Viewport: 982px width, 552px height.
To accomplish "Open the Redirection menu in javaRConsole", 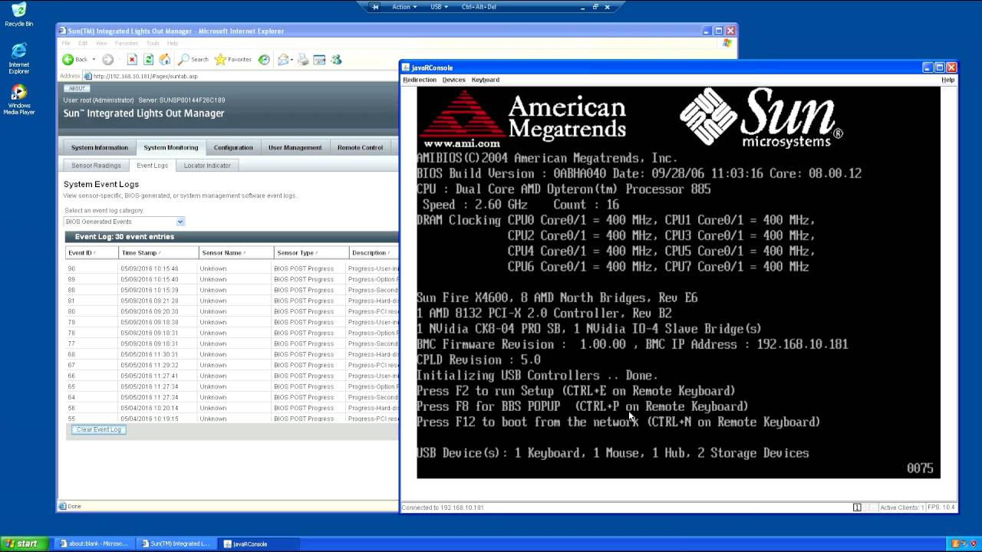I will click(420, 80).
